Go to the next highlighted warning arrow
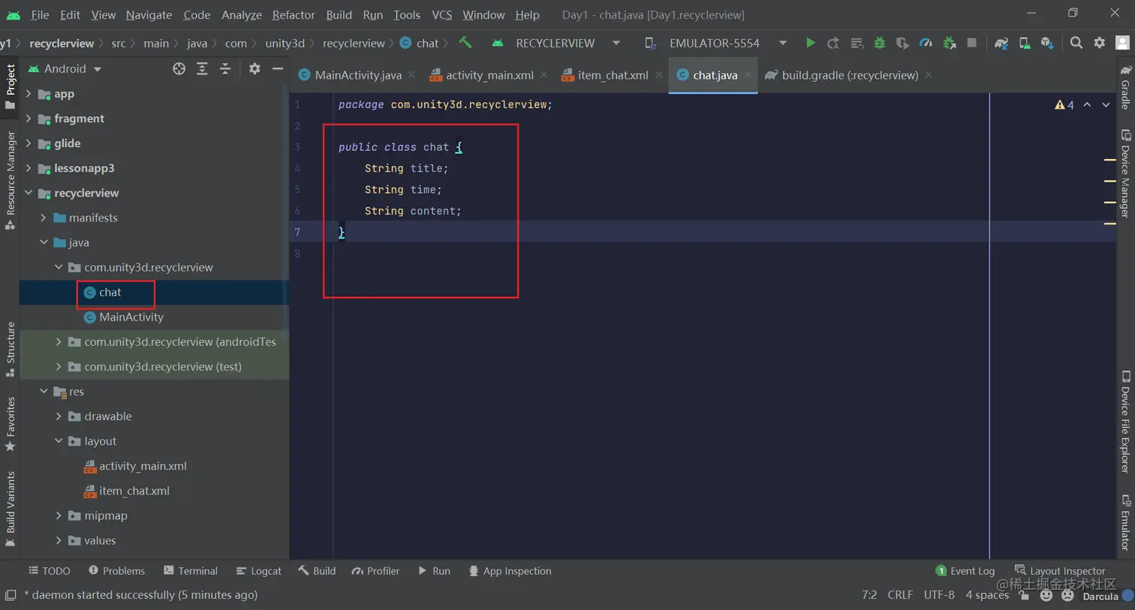 [1106, 105]
